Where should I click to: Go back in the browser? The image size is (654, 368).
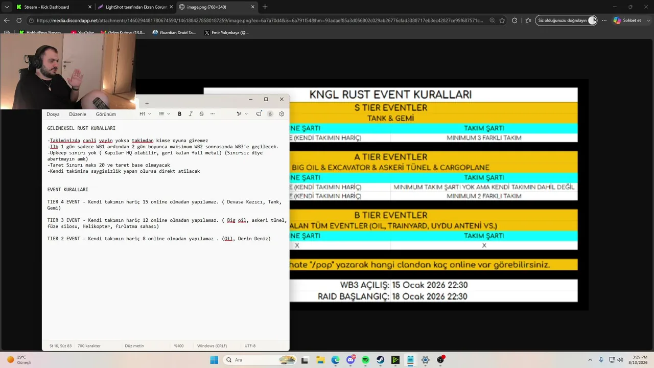click(7, 20)
